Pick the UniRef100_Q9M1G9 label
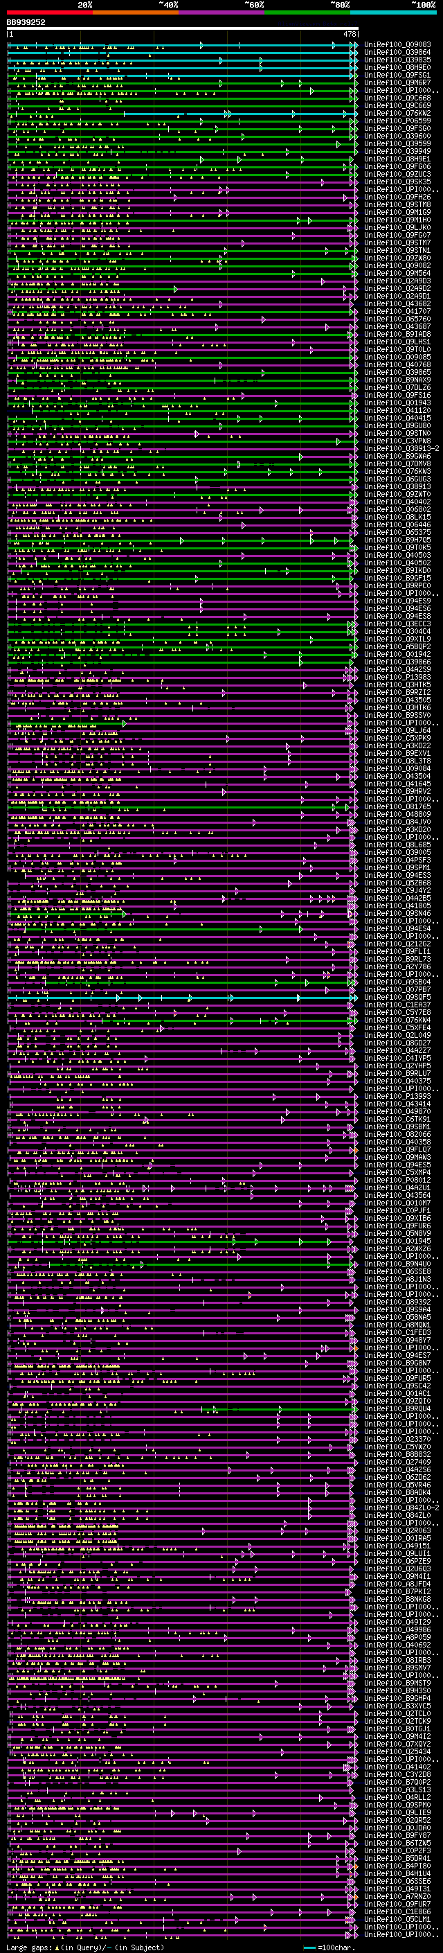Image resolution: width=443 pixels, height=1953 pixels. tap(397, 212)
